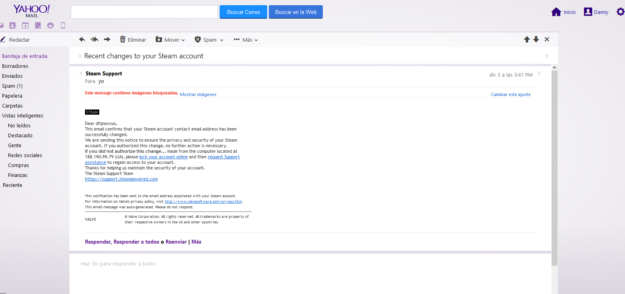
Task: Click Reenviar link below message
Action: coord(176,242)
